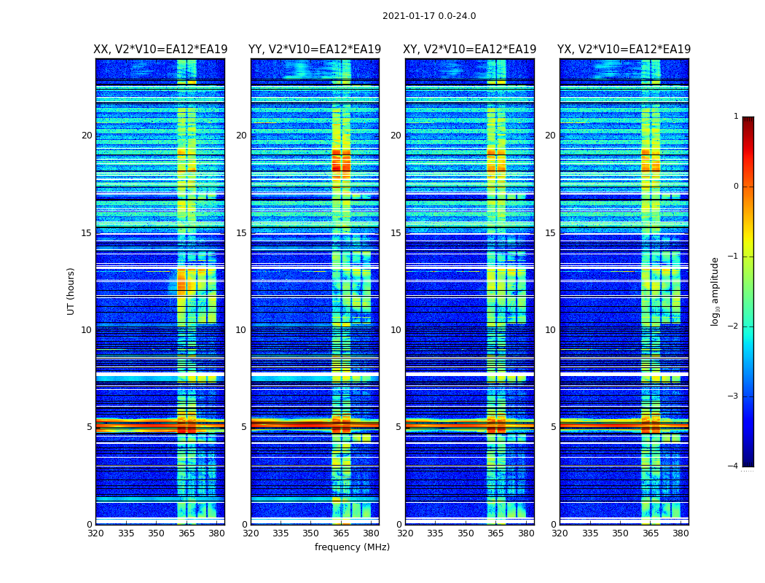
Task: Click the '365' x-tick under YX panel
Action: pos(651,533)
